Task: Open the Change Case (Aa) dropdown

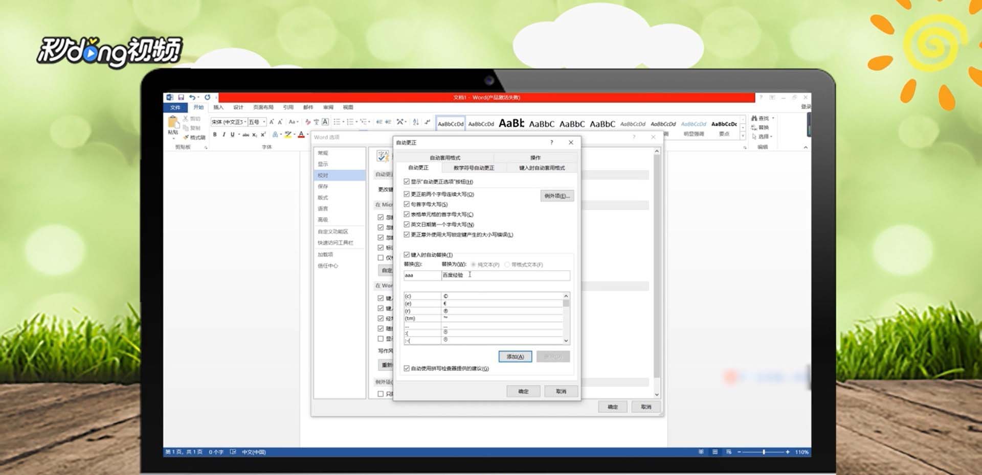Action: coord(293,122)
